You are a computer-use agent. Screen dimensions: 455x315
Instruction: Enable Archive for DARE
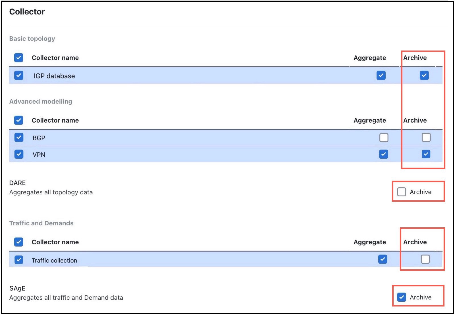point(402,192)
